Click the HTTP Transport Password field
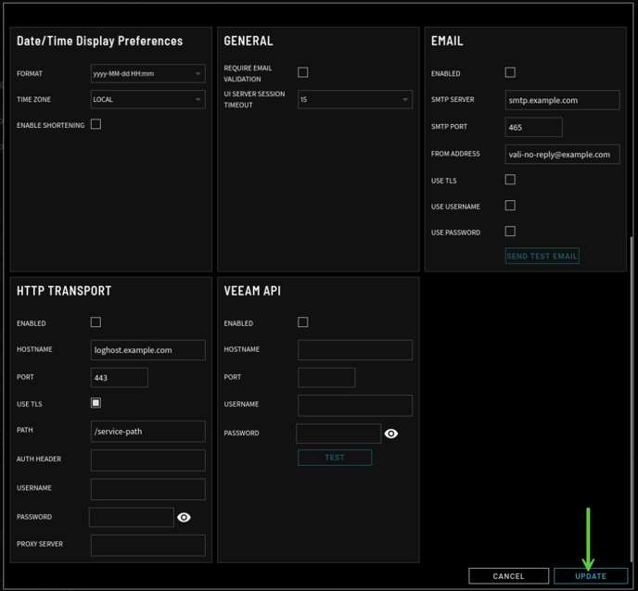Viewport: 638px width, 591px height. 132,518
